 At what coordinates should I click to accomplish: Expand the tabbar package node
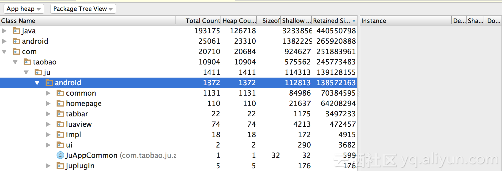[x=48, y=114]
